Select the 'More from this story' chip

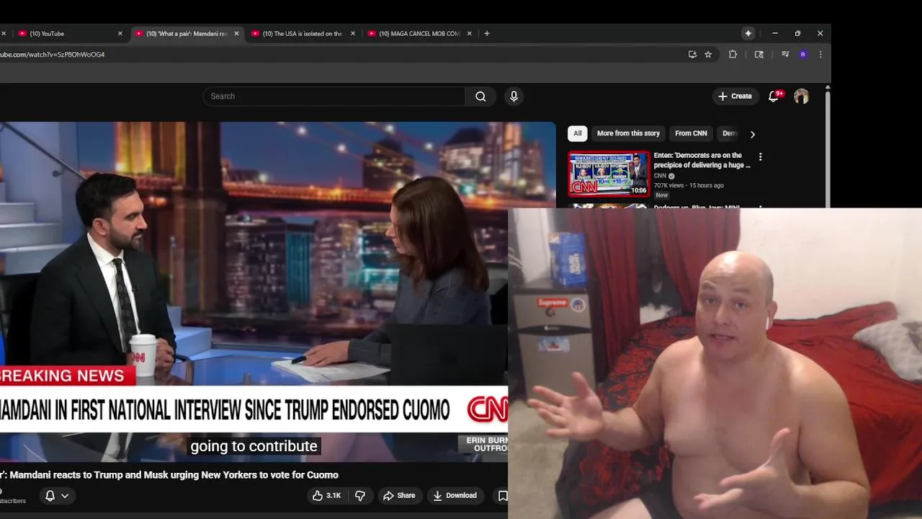coord(628,133)
